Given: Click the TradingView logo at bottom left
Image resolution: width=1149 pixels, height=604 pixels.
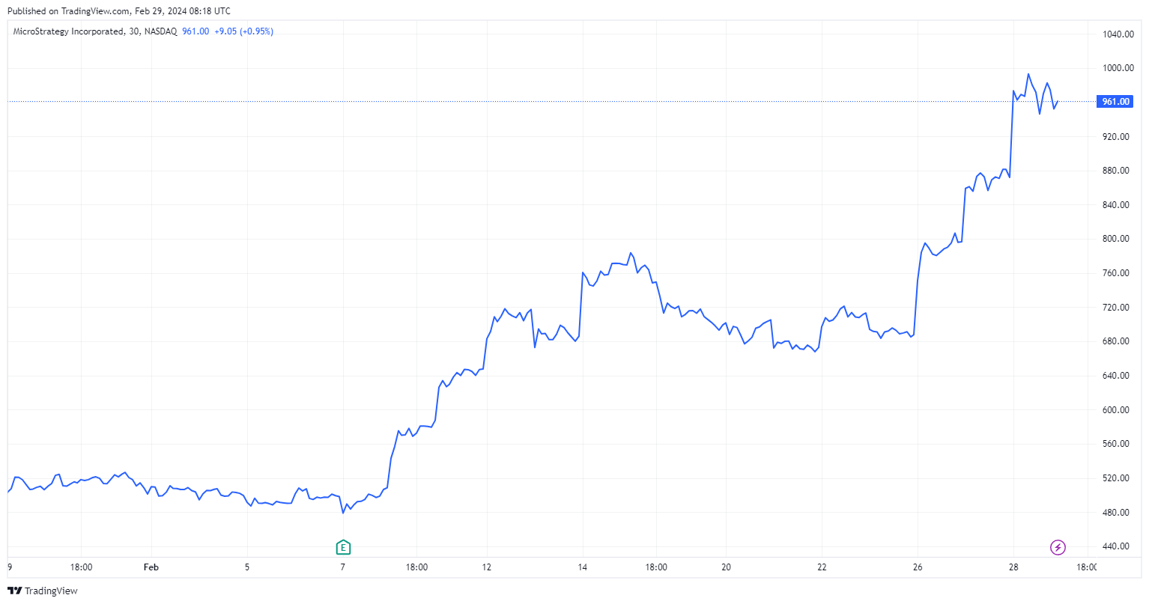Looking at the screenshot, I should click(x=43, y=591).
